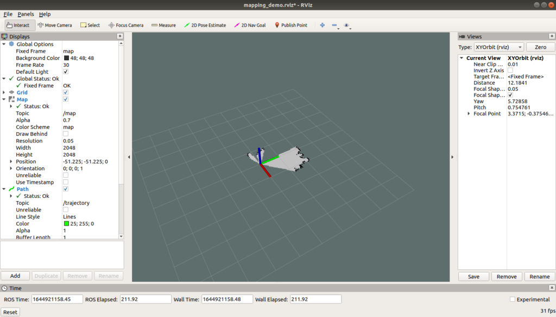Click the Add display button
The width and height of the screenshot is (556, 317).
15,276
